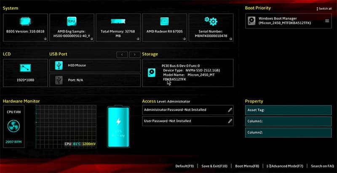Click the CPU icon in System
The image size is (337, 173).
pyautogui.click(x=72, y=21)
